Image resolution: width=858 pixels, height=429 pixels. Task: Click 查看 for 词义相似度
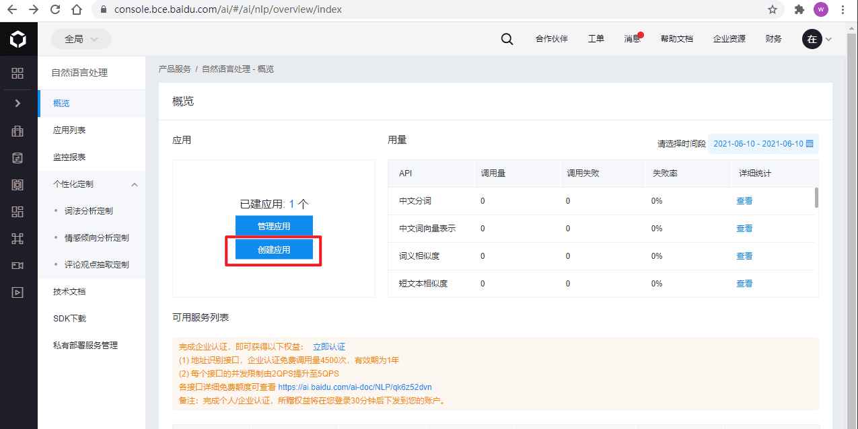coord(744,256)
